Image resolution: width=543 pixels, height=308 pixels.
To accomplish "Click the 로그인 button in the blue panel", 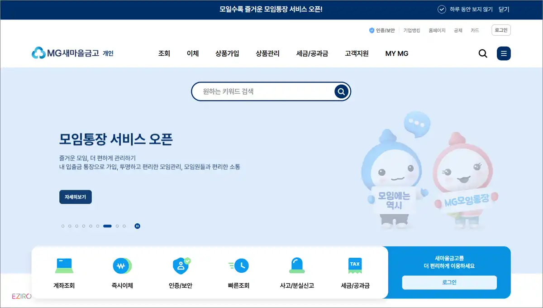I will pos(449,282).
